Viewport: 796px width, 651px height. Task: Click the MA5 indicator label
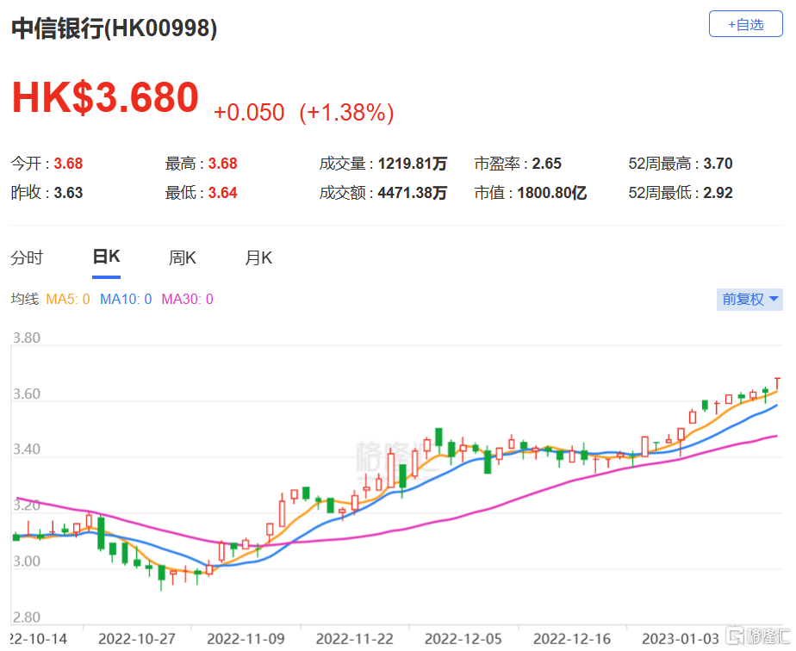(x=68, y=300)
